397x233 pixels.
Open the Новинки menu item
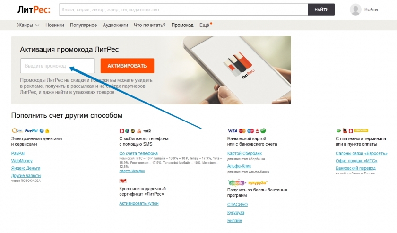pos(55,25)
